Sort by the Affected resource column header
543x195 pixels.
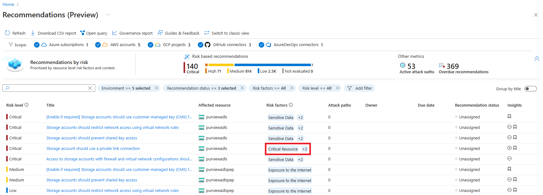pos(214,105)
